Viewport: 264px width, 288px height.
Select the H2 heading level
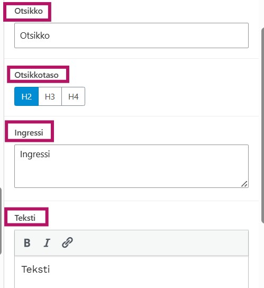pos(26,96)
